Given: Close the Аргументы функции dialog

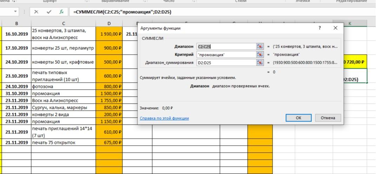Looking at the screenshot, I should tap(335, 28).
